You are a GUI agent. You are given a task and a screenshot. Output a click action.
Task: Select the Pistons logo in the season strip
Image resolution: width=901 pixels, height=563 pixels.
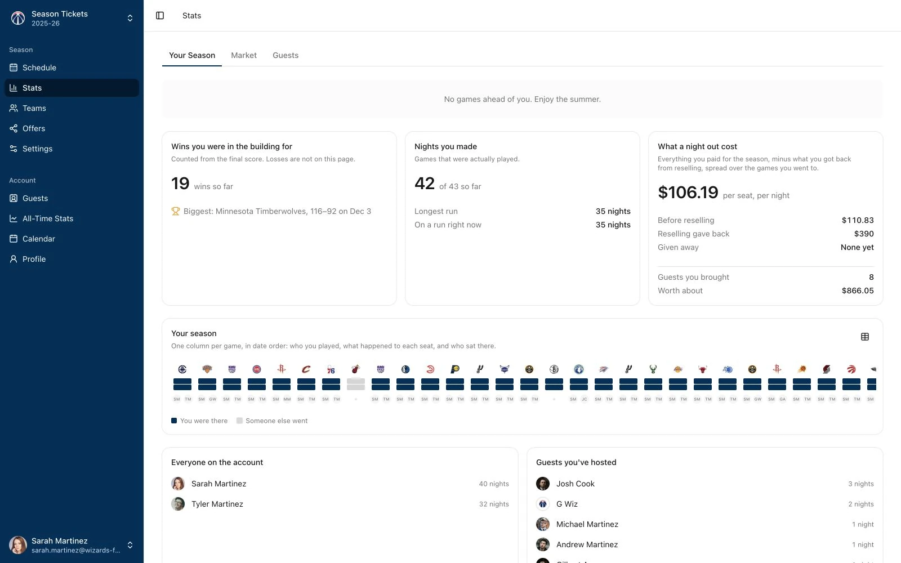coord(257,369)
